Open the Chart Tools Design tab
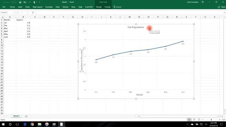The width and height of the screenshot is (226, 127). (x=99, y=7)
